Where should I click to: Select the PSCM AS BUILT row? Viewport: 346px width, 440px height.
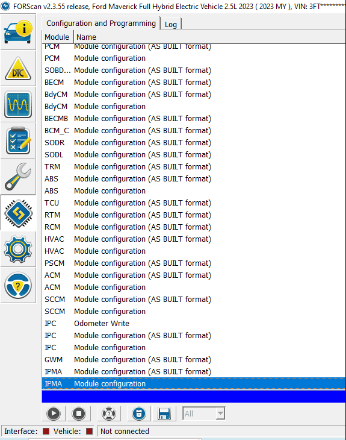pos(194,263)
